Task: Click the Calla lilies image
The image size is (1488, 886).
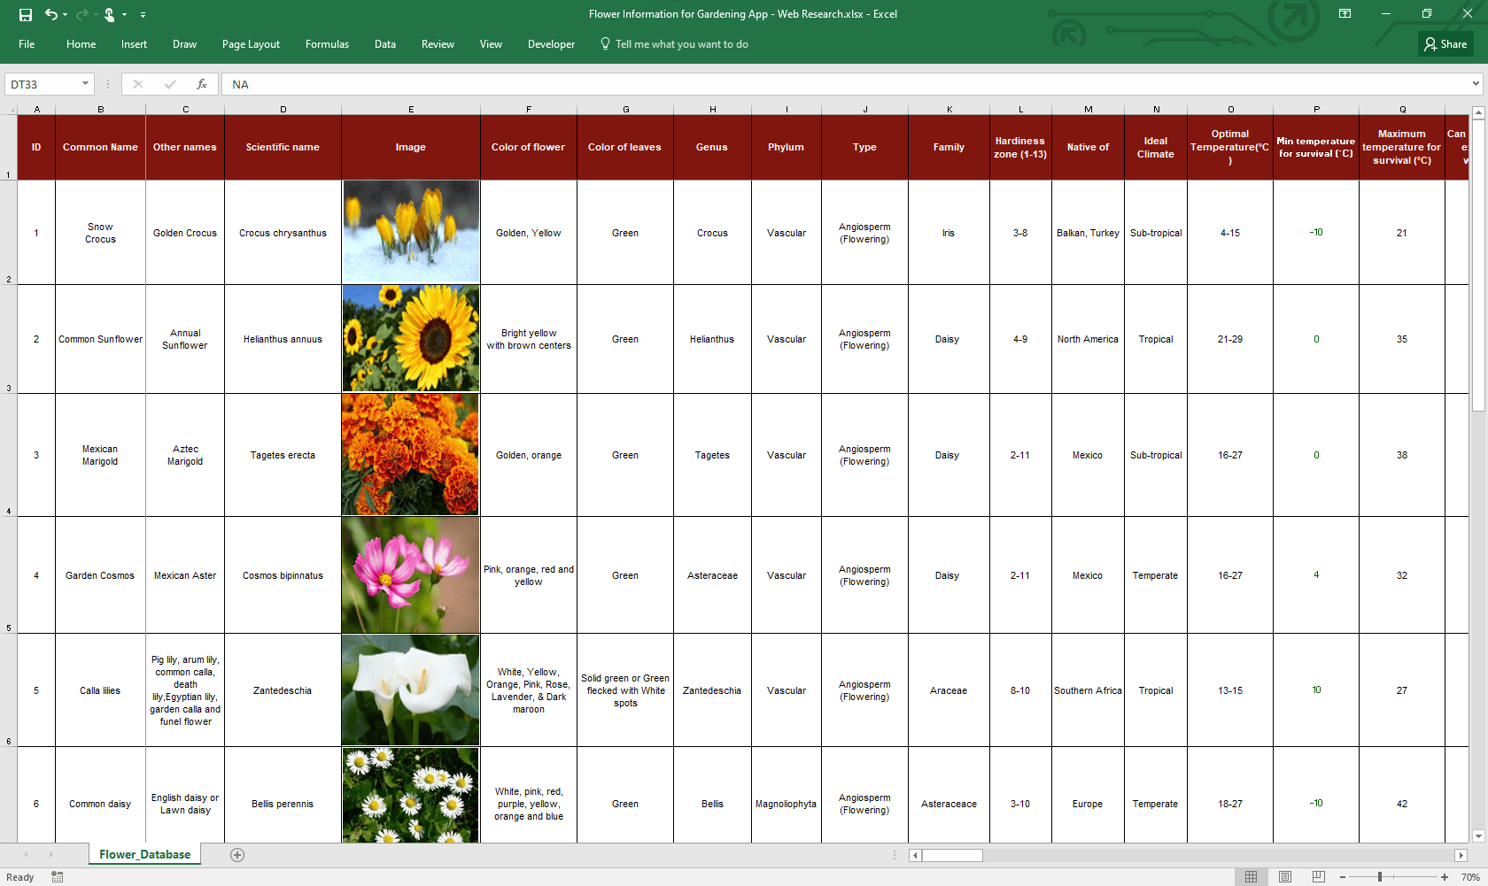Action: pos(411,690)
